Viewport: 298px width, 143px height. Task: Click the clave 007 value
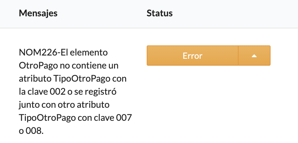tap(124, 119)
